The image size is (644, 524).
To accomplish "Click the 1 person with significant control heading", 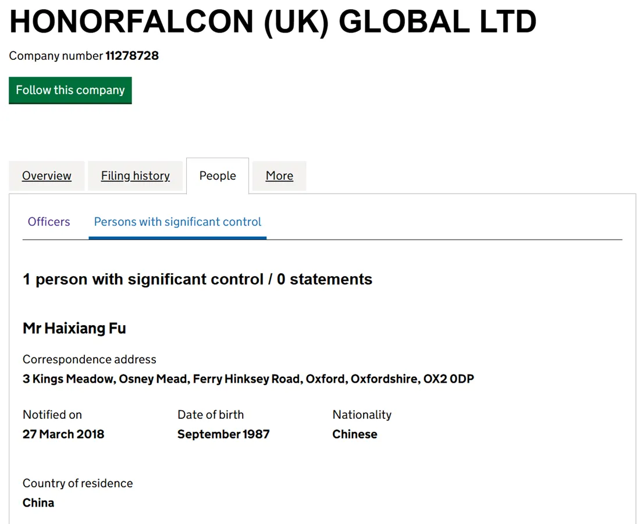I will click(x=198, y=279).
